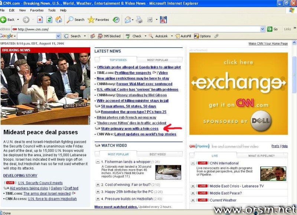Viewport: 297px width, 215px height.
Task: Go to Home page icon
Action: 59,20
